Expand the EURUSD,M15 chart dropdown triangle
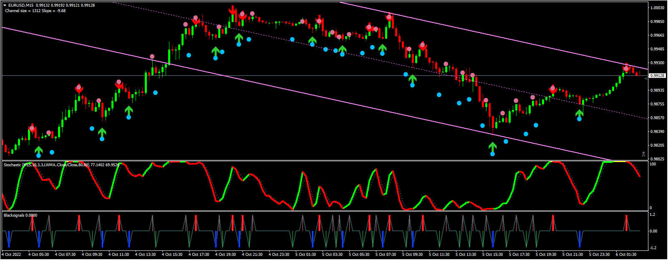The height and width of the screenshot is (260, 668). coord(5,5)
